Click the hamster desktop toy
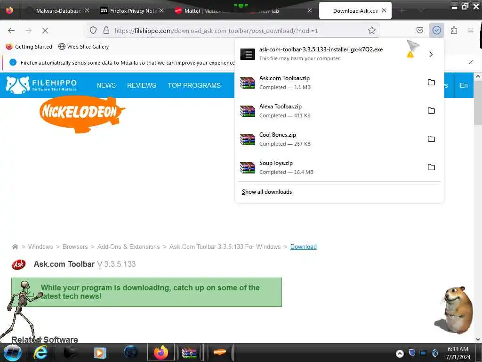This screenshot has height=362, width=482. [454, 310]
